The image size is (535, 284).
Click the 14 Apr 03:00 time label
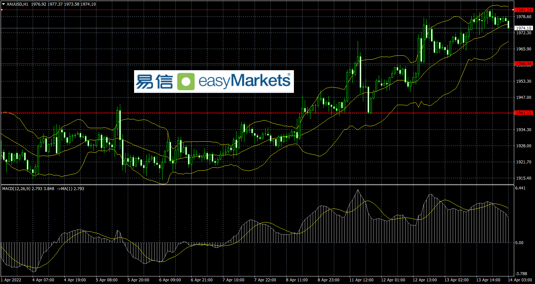click(x=520, y=280)
